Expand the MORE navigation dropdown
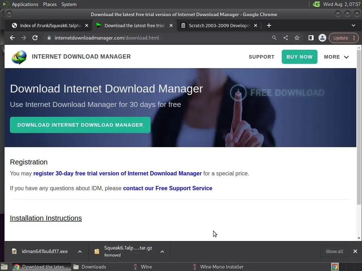This screenshot has width=362, height=271. point(337,57)
